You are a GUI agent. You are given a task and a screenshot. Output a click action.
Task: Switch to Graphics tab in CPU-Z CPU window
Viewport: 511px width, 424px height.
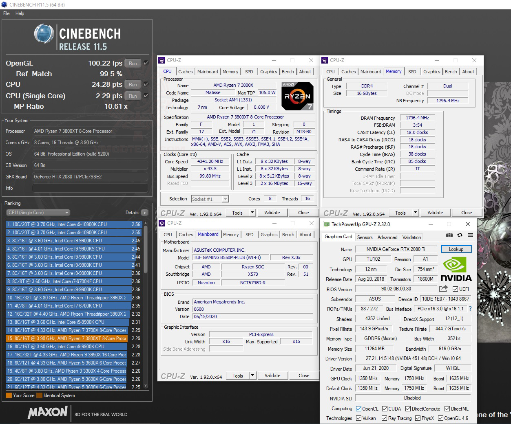(269, 72)
